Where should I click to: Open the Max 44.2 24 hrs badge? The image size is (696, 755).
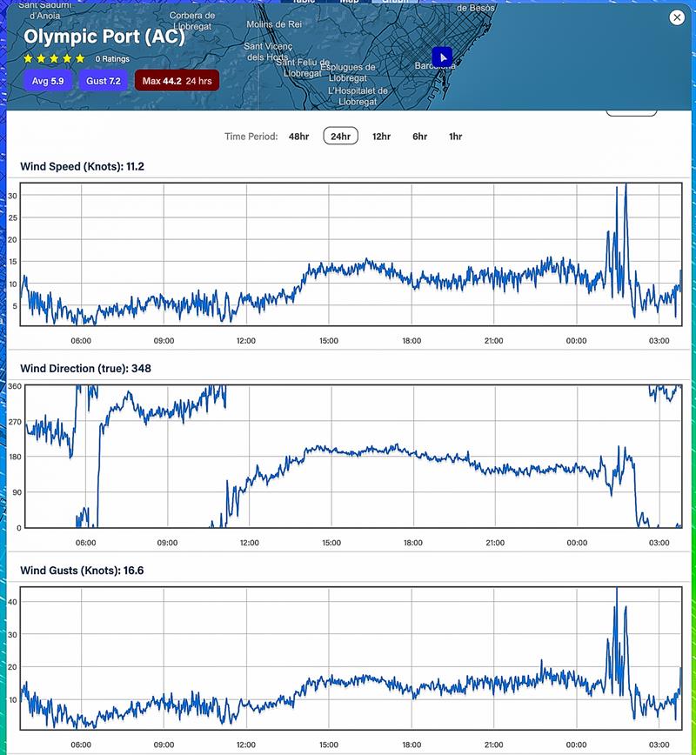177,81
